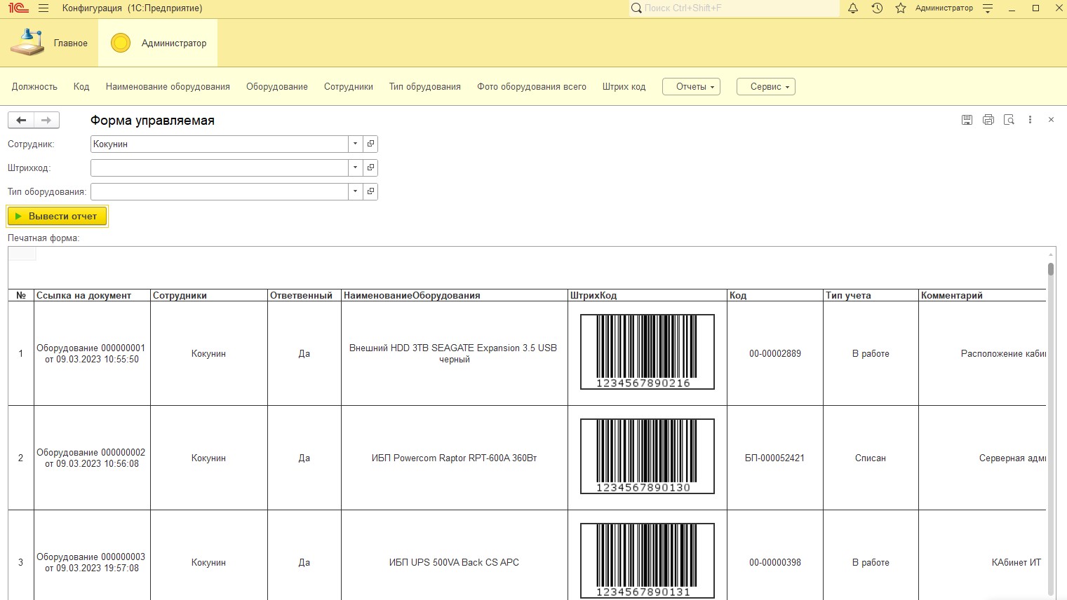The height and width of the screenshot is (600, 1067).
Task: Open the Сервис dropdown menu
Action: pyautogui.click(x=765, y=87)
